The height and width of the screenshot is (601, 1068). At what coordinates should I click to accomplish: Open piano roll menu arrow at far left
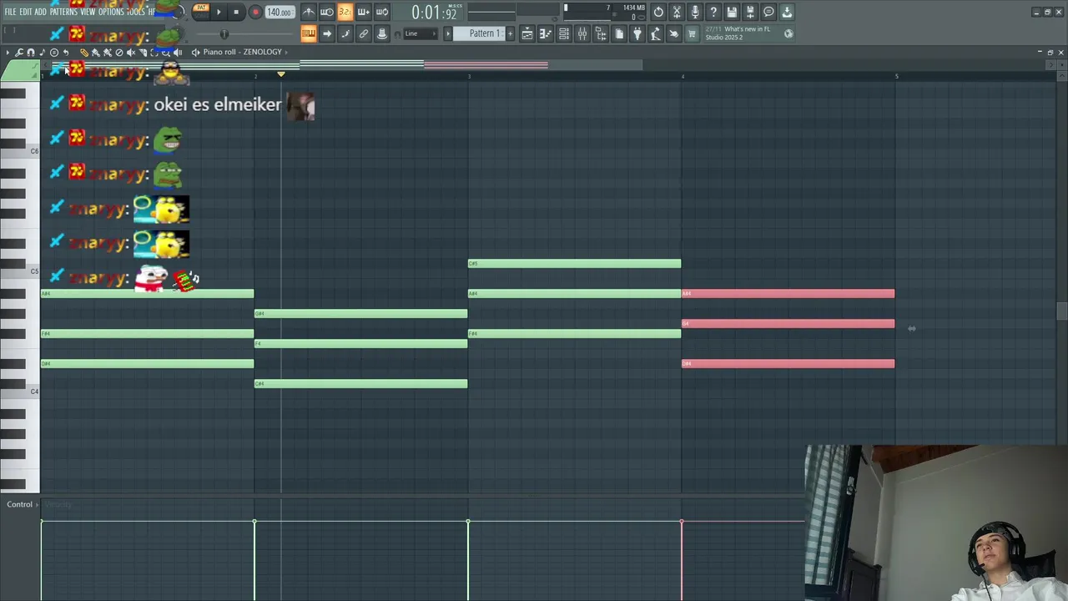pos(8,53)
